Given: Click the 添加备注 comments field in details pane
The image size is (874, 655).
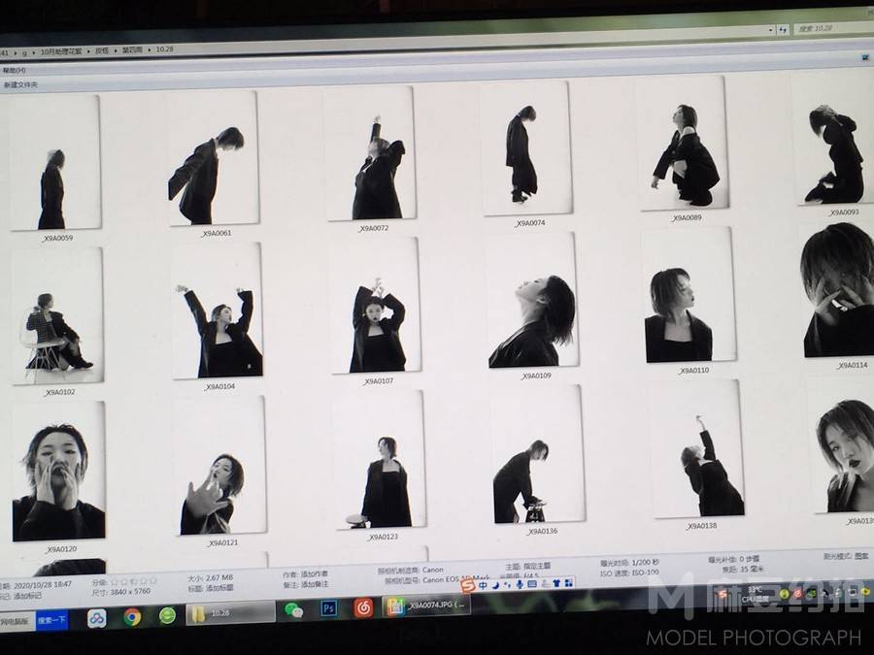Looking at the screenshot, I should pos(315,585).
